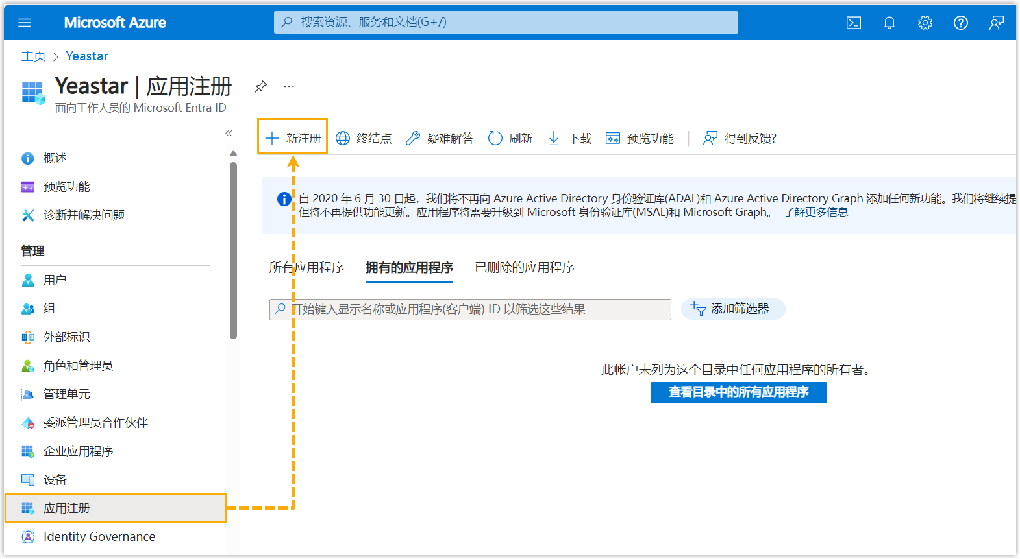The height and width of the screenshot is (559, 1020).
Task: Open the feedback icon in top bar
Action: tap(996, 23)
